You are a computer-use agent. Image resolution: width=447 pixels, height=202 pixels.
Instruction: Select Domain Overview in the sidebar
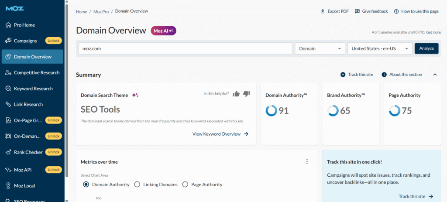pyautogui.click(x=32, y=57)
